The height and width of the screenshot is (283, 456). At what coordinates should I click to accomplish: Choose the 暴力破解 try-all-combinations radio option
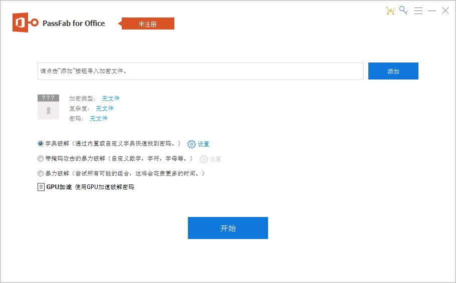pyautogui.click(x=41, y=173)
